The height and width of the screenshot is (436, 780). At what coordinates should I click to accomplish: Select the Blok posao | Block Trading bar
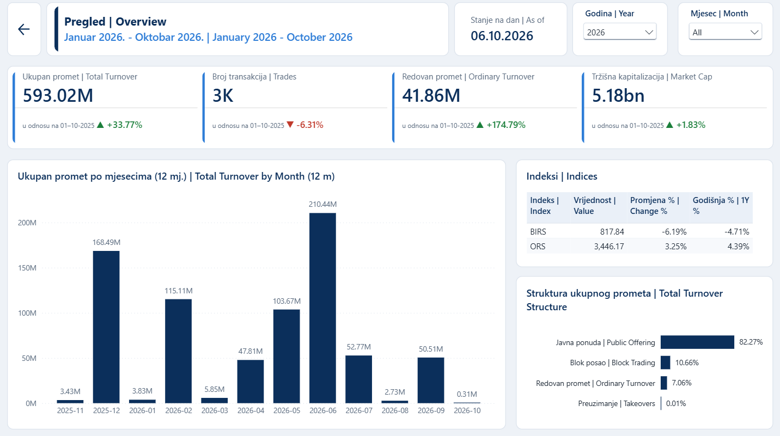click(x=666, y=363)
